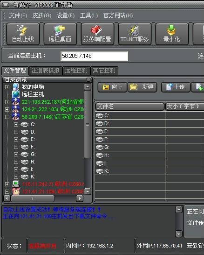Expand drive C: in the tree
The image size is (204, 255).
pyautogui.click(x=16, y=125)
